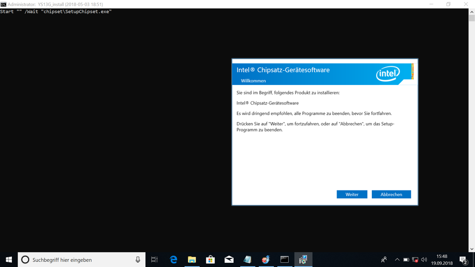Check battery status icon in tray
The image size is (475, 267).
[406, 260]
